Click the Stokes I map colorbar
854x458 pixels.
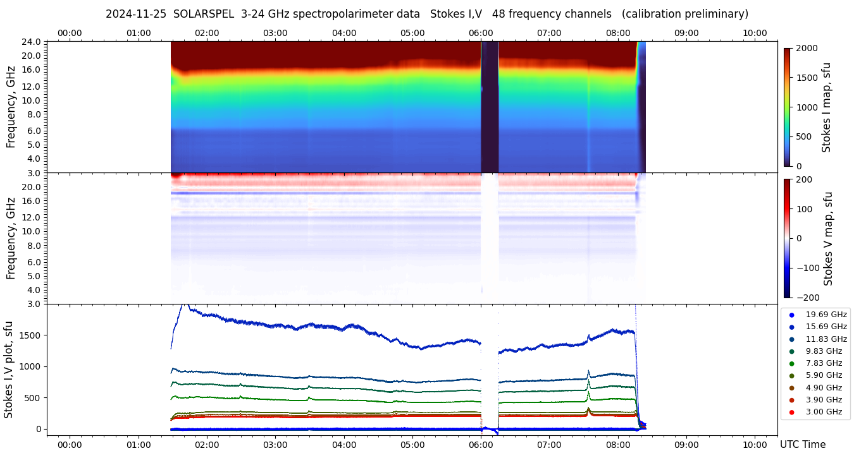click(x=787, y=107)
